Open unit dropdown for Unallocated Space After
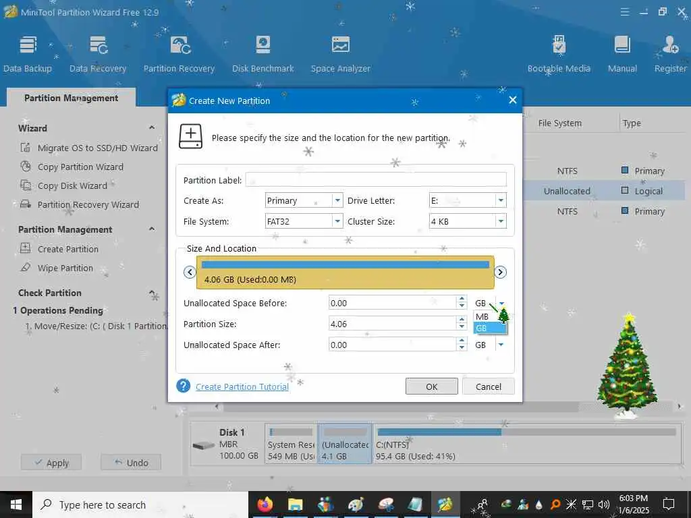 (501, 345)
